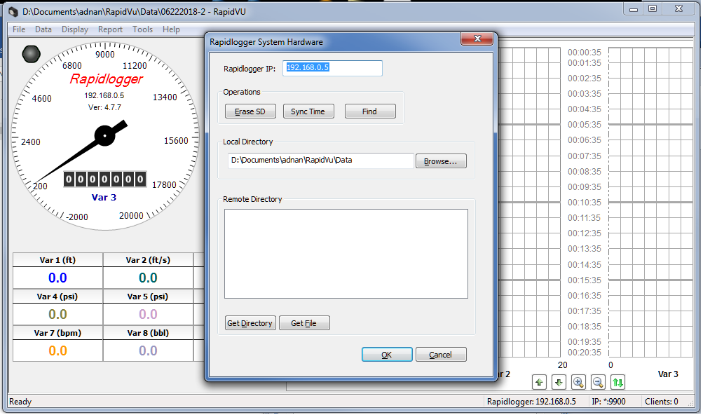Click the green up-down arrows chart button

[x=617, y=382]
